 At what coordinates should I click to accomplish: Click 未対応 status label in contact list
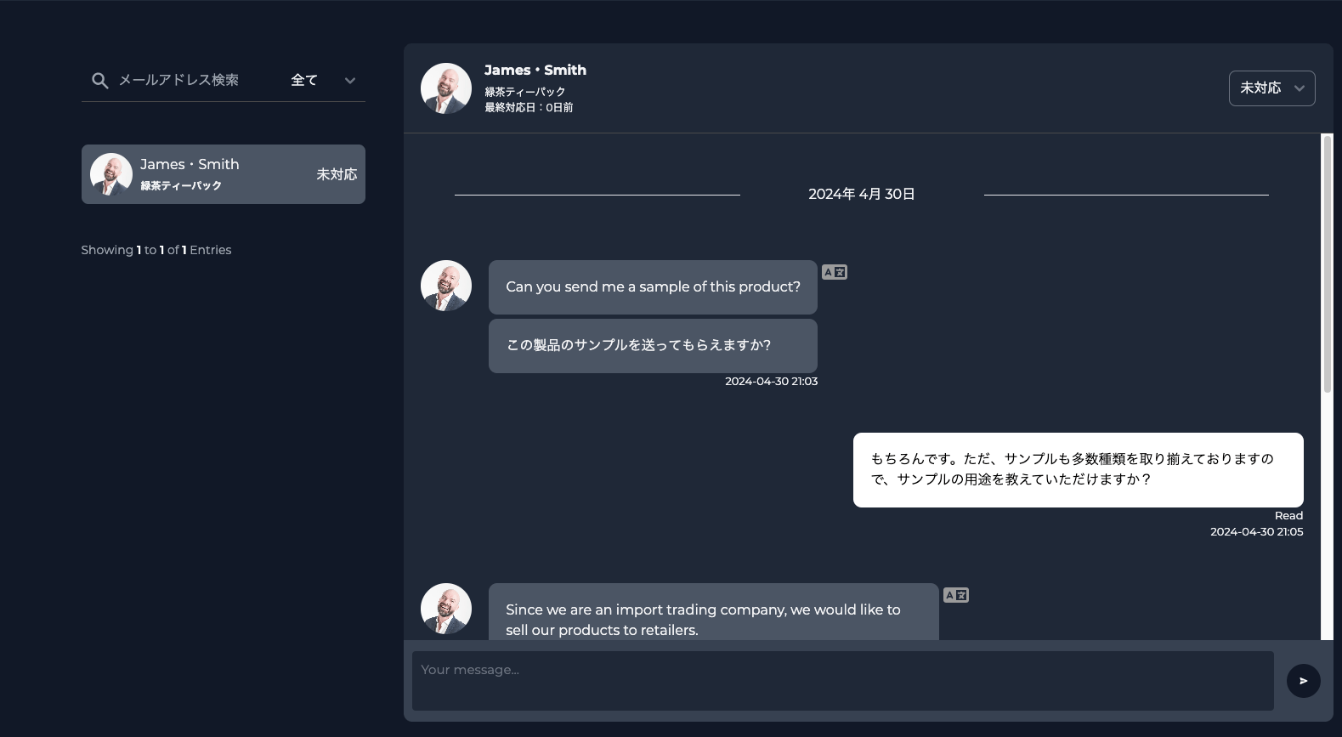337,174
